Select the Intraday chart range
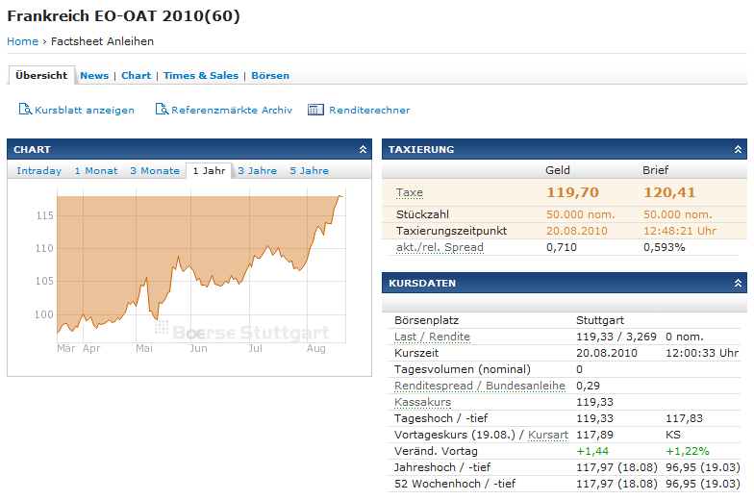 pyautogui.click(x=38, y=171)
